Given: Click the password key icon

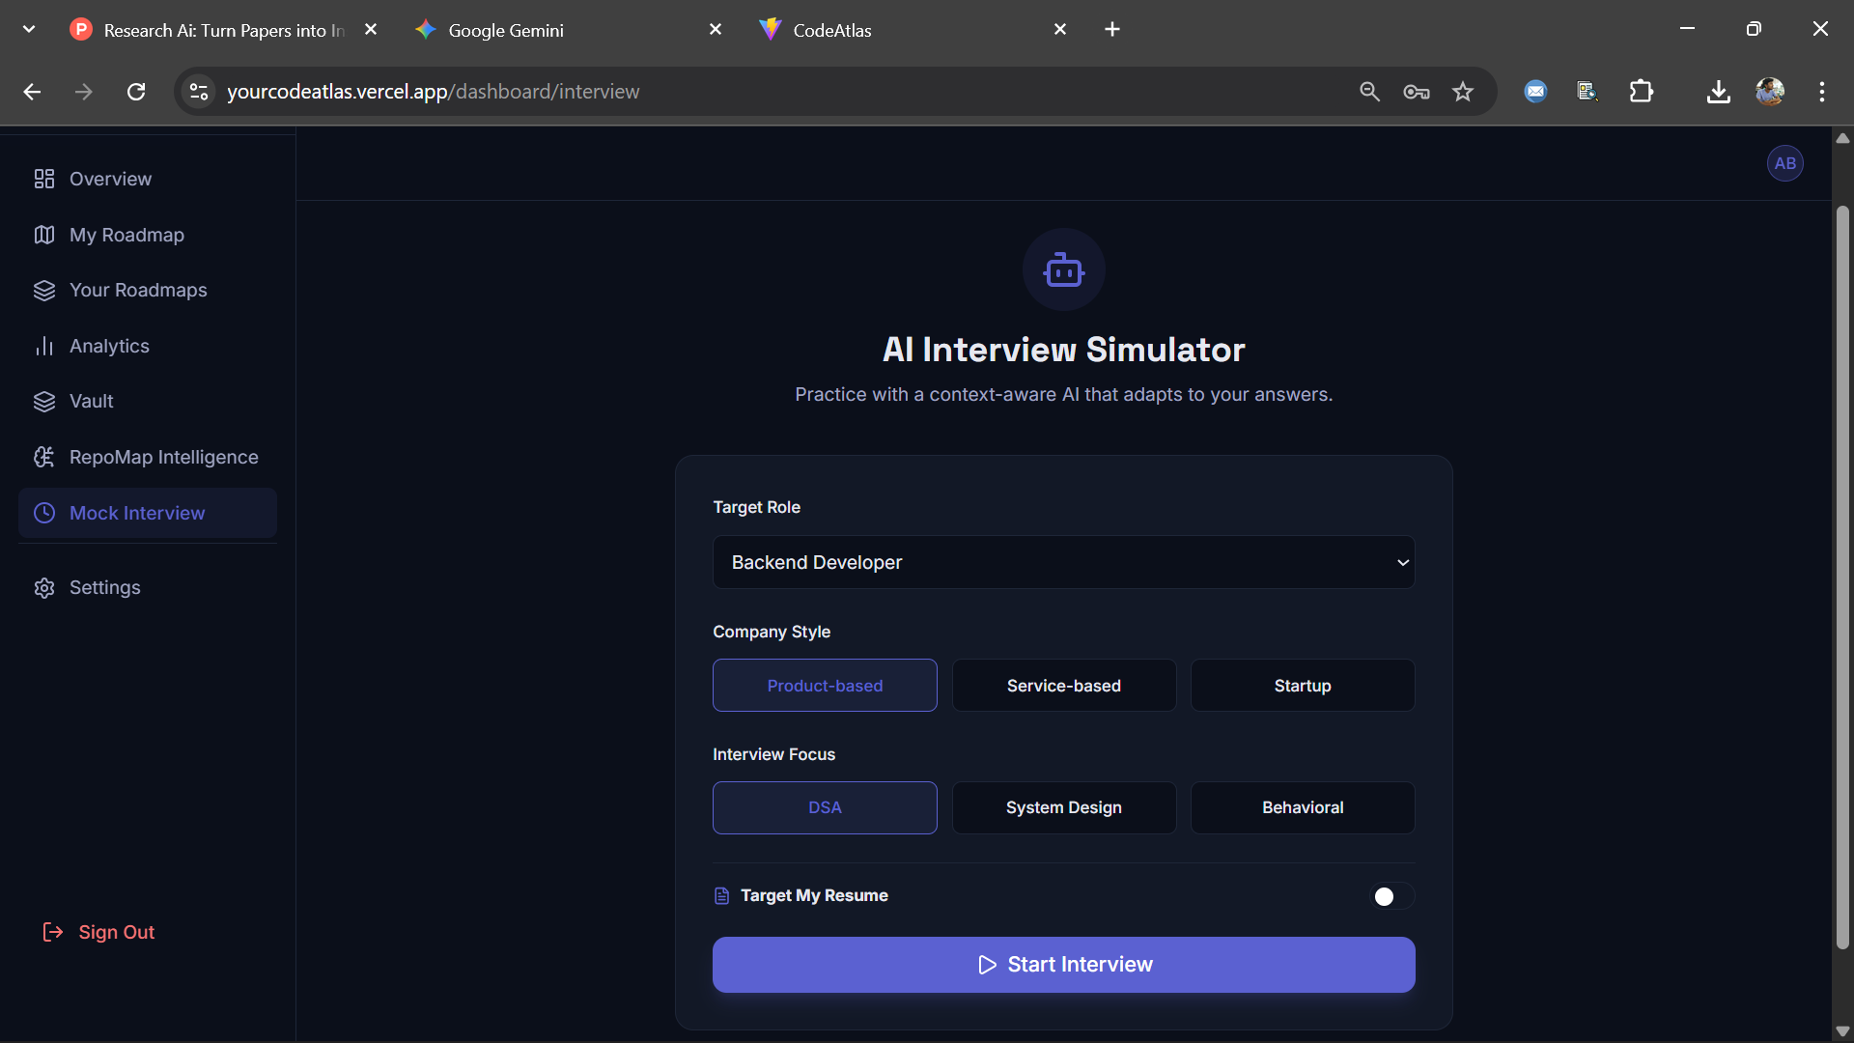Looking at the screenshot, I should [1416, 92].
